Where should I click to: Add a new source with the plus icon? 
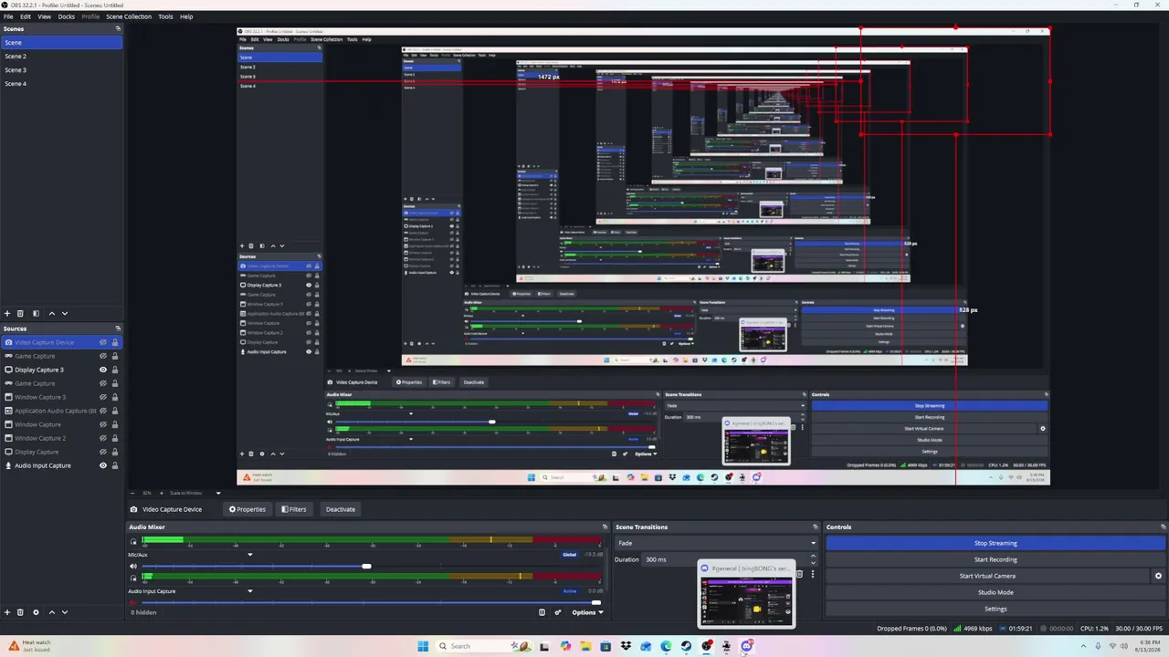tap(7, 612)
